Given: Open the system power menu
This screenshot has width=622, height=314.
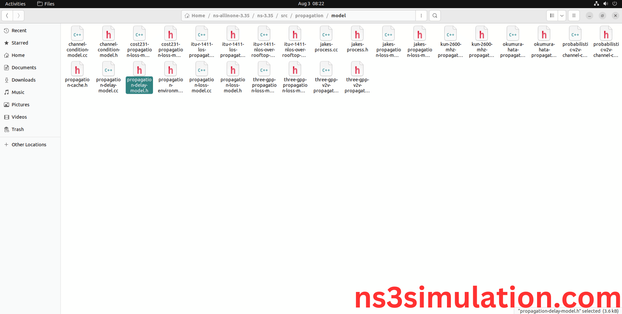Looking at the screenshot, I should point(615,4).
